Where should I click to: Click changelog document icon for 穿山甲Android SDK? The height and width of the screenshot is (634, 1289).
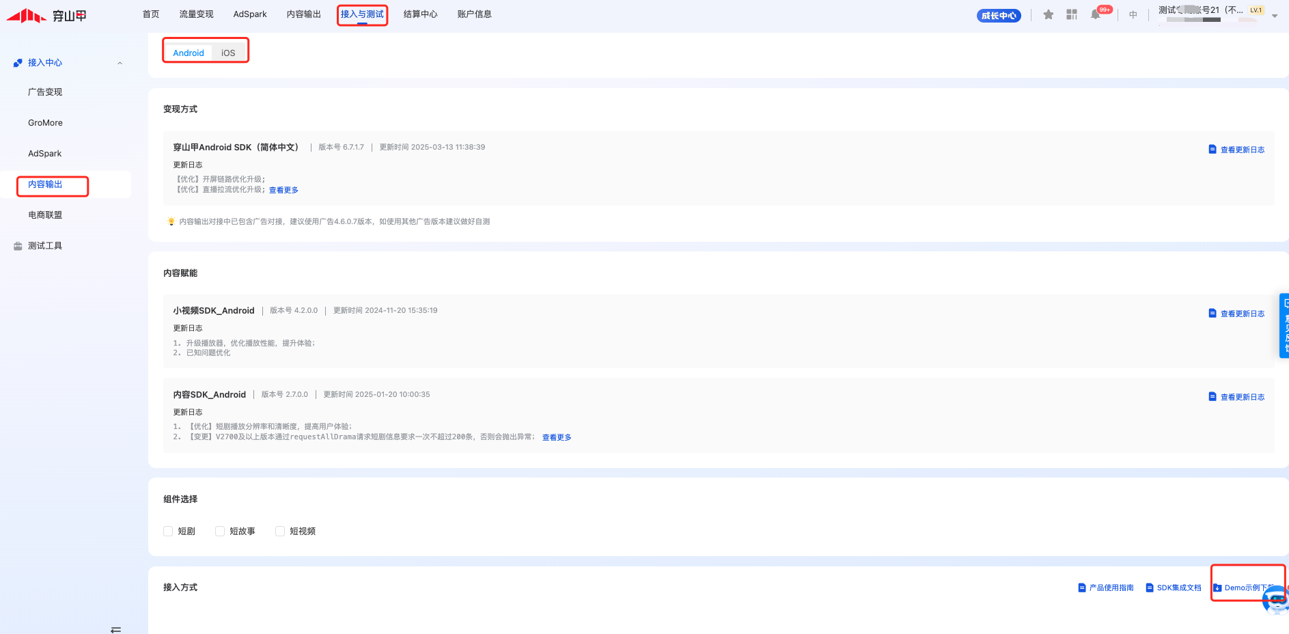pos(1212,149)
